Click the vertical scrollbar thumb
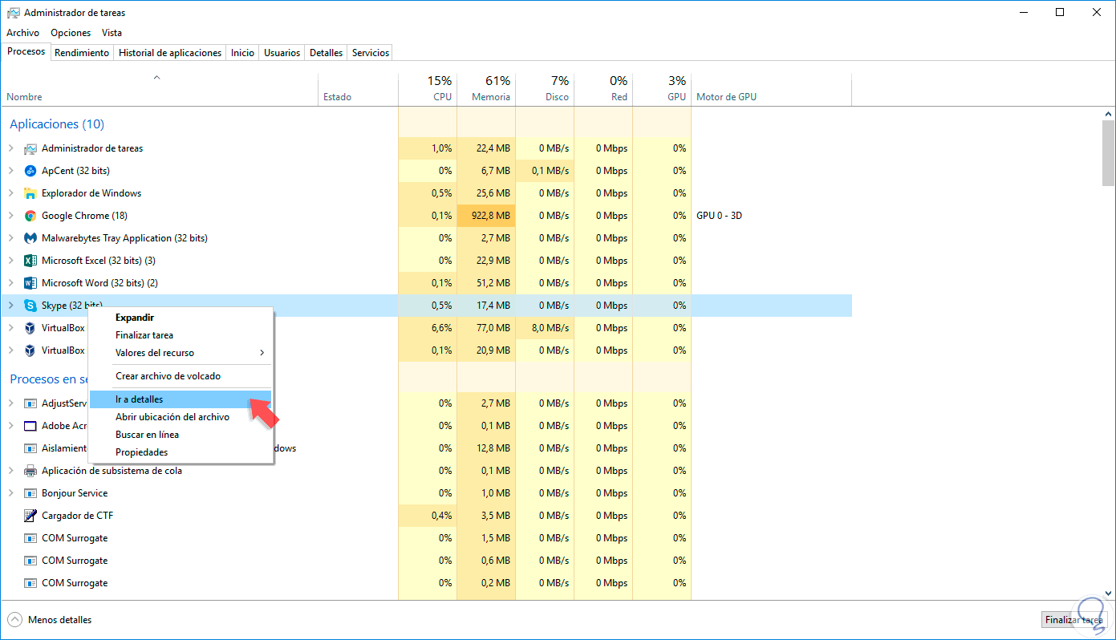Image resolution: width=1116 pixels, height=640 pixels. (1108, 152)
